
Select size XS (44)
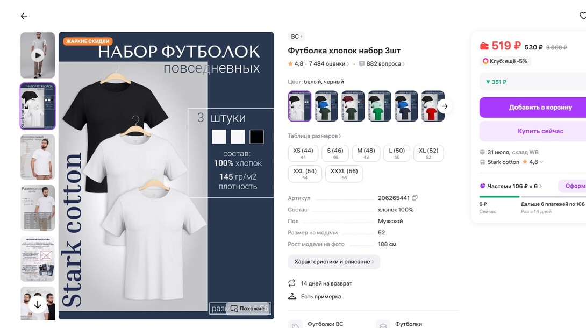pyautogui.click(x=303, y=153)
